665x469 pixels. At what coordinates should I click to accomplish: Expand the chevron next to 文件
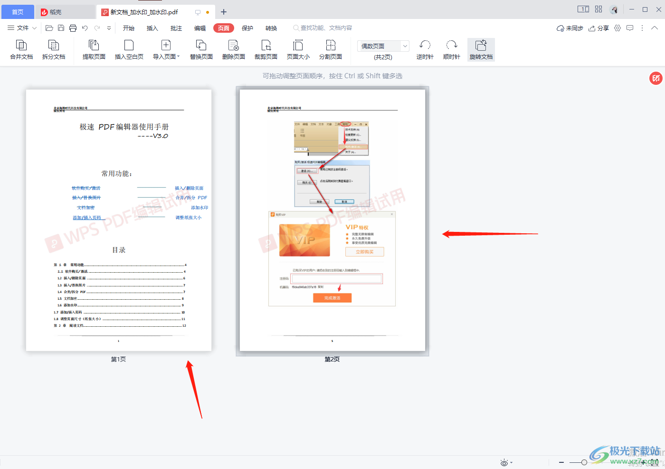tap(34, 28)
